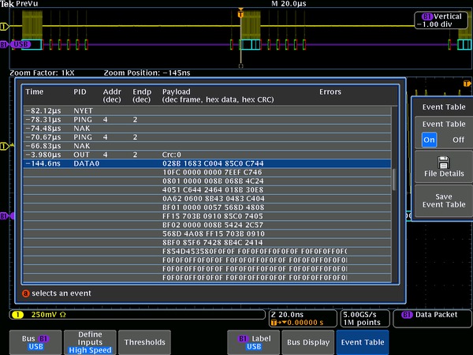473x355 pixels.
Task: Select the Event Table bottom menu tab
Action: coord(363,342)
